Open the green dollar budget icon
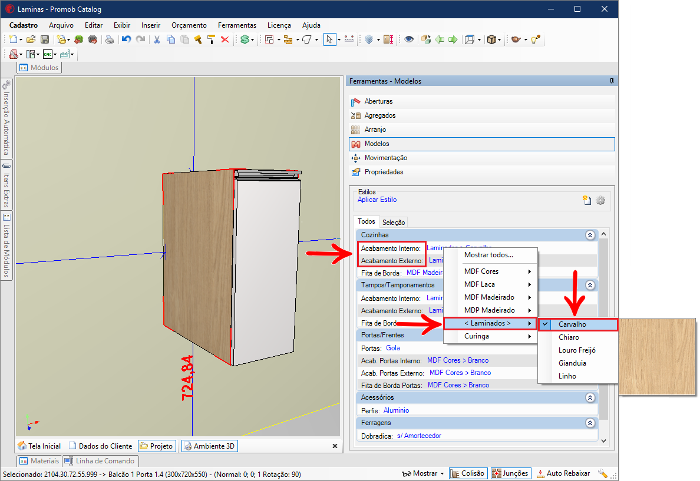The width and height of the screenshot is (700, 481). click(245, 39)
